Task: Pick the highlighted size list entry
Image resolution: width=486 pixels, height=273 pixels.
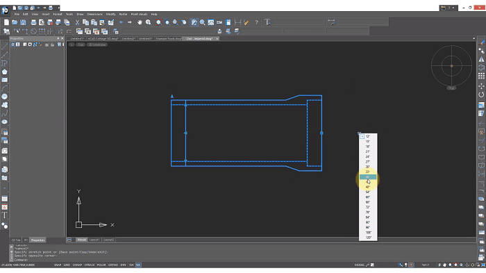Action: (368, 177)
